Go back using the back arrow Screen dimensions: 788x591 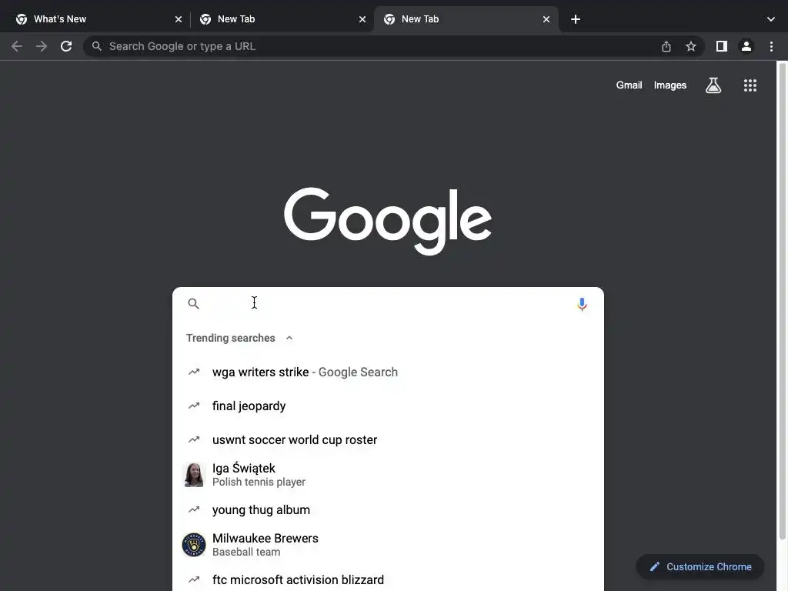[17, 46]
